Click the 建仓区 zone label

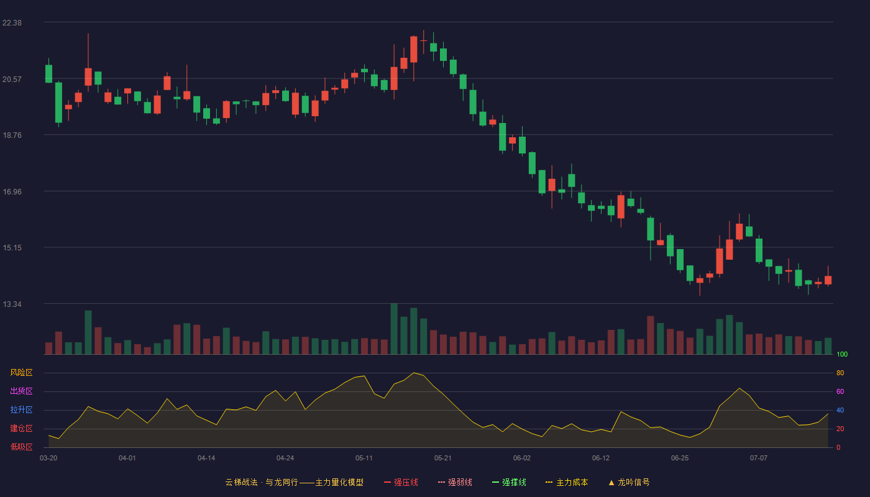point(21,429)
